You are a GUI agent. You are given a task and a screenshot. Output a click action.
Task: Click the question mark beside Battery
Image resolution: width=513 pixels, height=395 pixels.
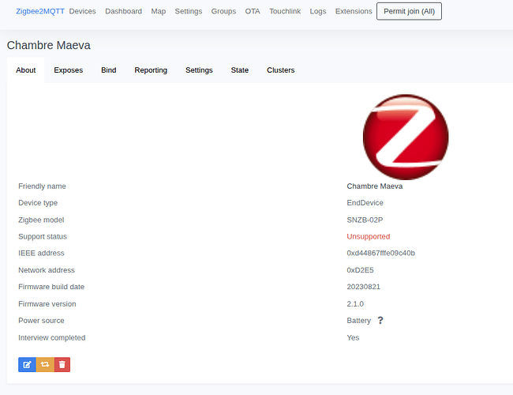(x=380, y=321)
